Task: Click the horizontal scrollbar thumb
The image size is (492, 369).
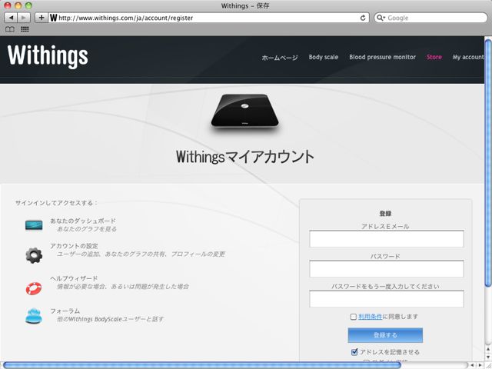Action: tap(201, 365)
